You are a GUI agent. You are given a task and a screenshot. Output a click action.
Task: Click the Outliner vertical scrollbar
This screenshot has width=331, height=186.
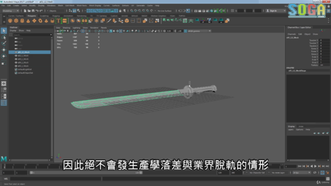[52, 97]
